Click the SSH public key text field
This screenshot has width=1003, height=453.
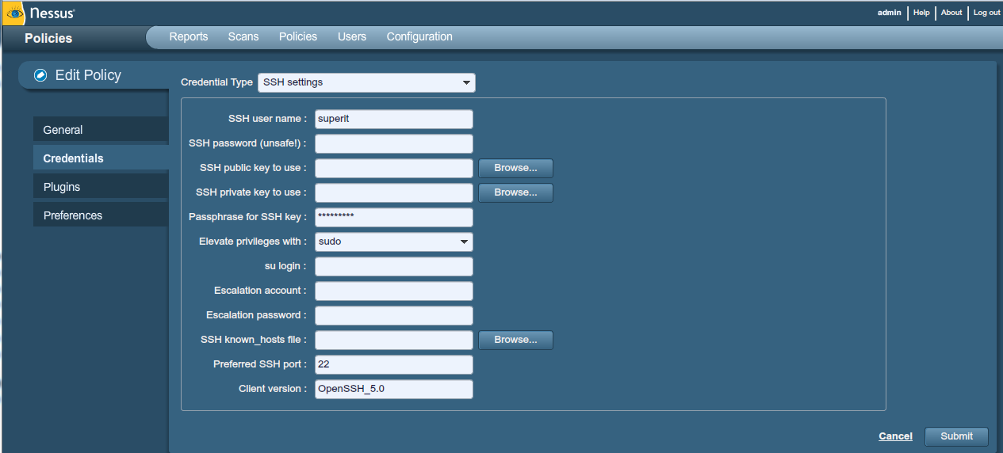[x=394, y=168]
